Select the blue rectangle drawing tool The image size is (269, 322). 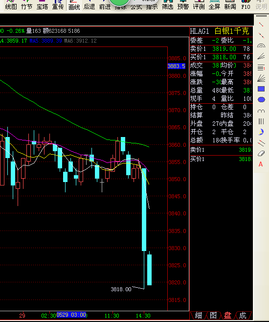(261, 89)
